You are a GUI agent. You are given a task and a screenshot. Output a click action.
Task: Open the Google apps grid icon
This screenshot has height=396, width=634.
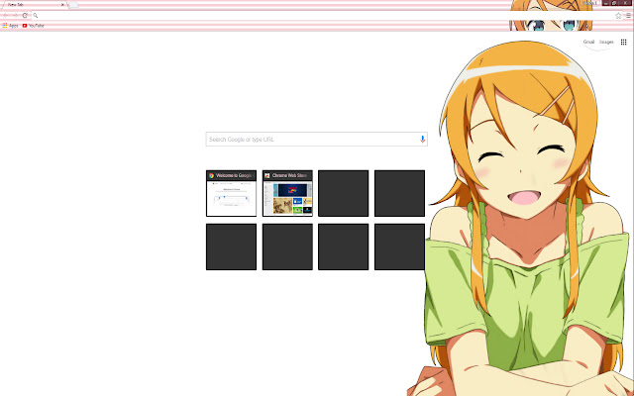pos(623,42)
